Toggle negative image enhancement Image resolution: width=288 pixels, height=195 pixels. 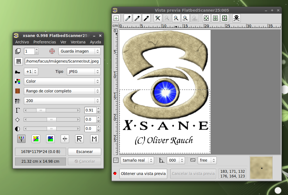click(x=36, y=139)
